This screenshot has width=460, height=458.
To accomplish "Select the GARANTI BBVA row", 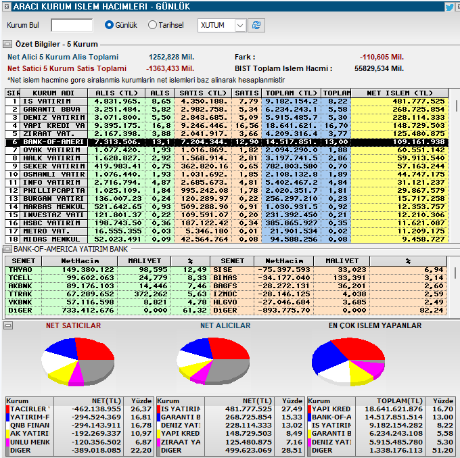I will pos(227,110).
